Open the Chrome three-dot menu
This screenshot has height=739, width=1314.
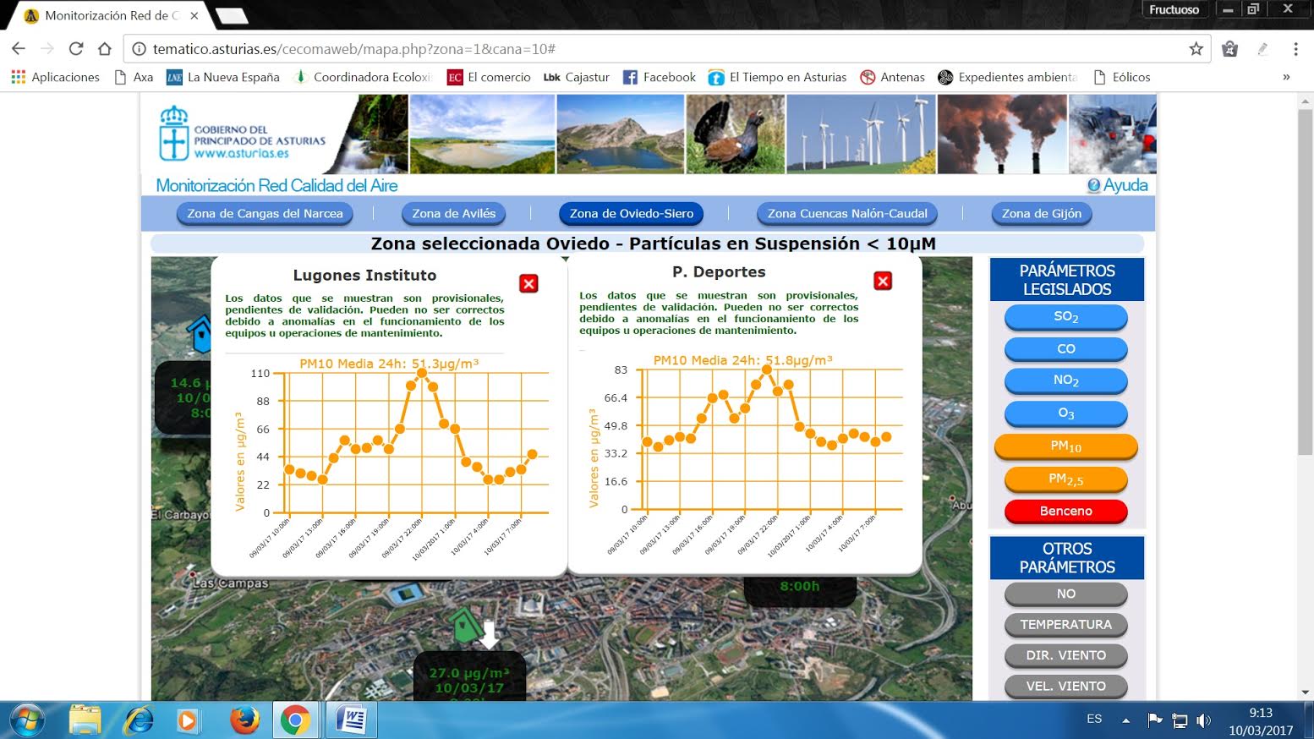pyautogui.click(x=1295, y=49)
